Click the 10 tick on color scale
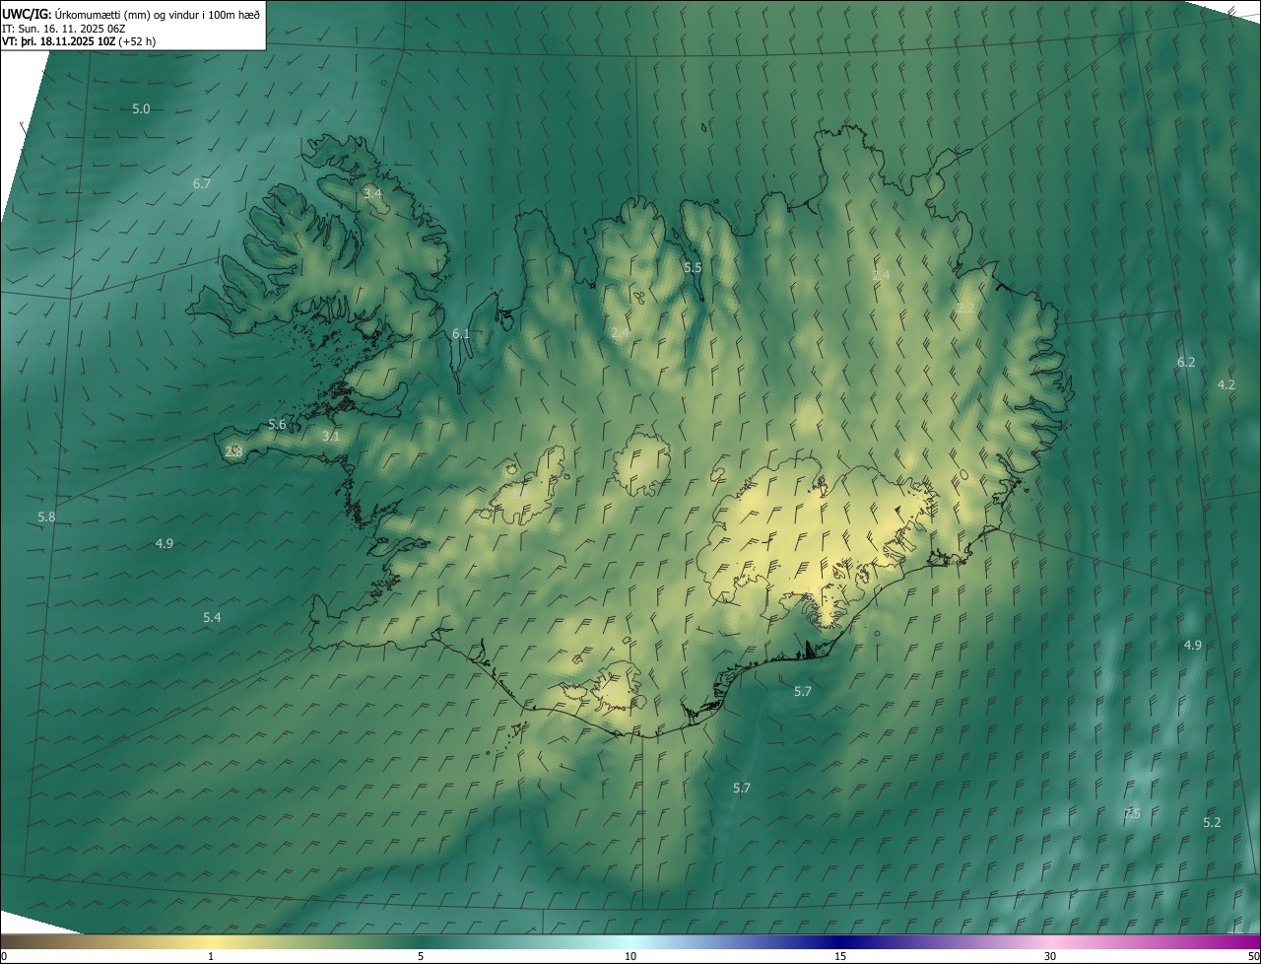This screenshot has height=964, width=1261. point(630,956)
